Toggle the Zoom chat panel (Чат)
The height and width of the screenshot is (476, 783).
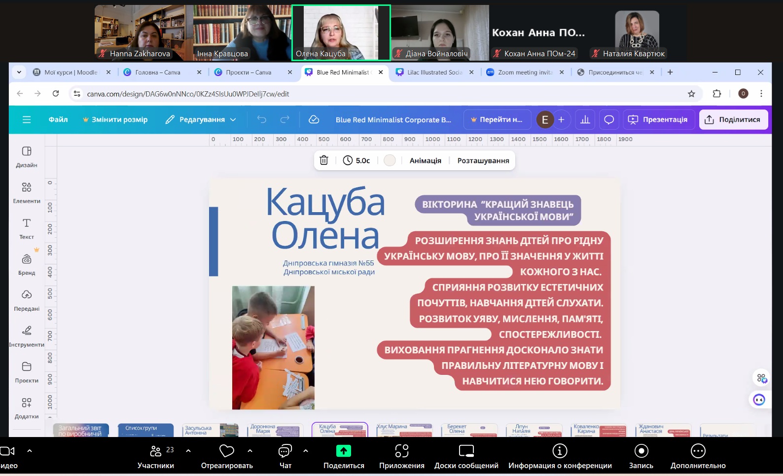(x=285, y=456)
